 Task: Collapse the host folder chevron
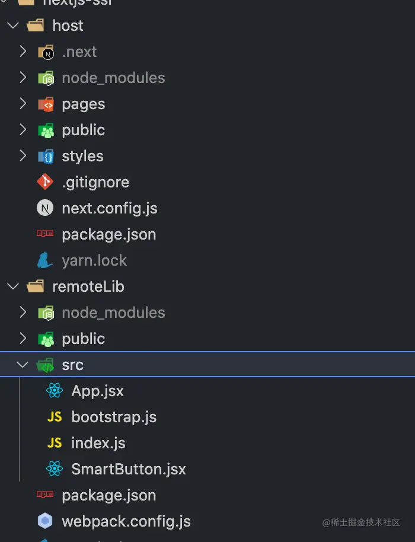tap(13, 25)
